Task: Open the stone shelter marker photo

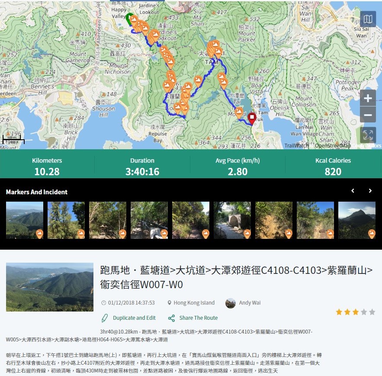Action: tap(232, 220)
